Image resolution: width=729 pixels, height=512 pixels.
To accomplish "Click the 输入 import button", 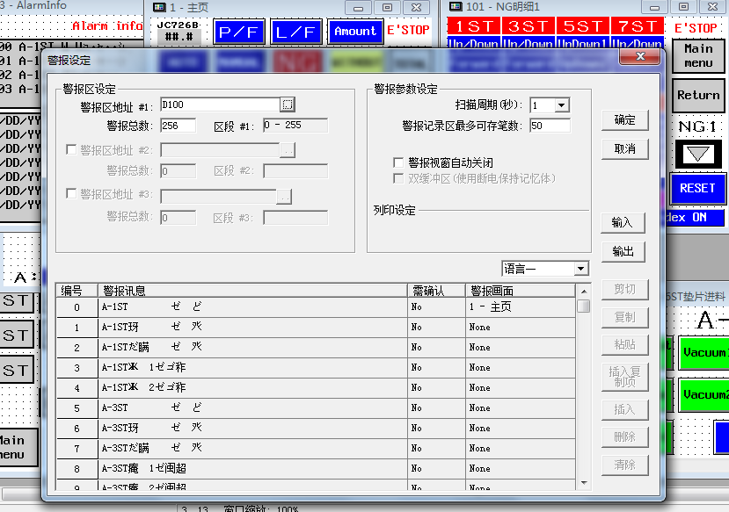I will coord(623,223).
